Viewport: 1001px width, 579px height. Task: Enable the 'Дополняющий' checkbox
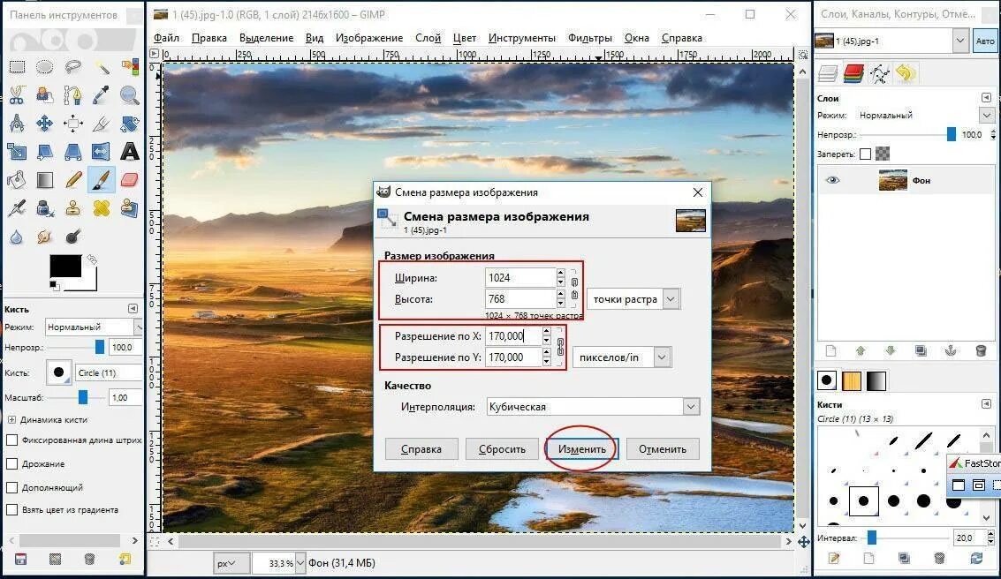pos(11,487)
